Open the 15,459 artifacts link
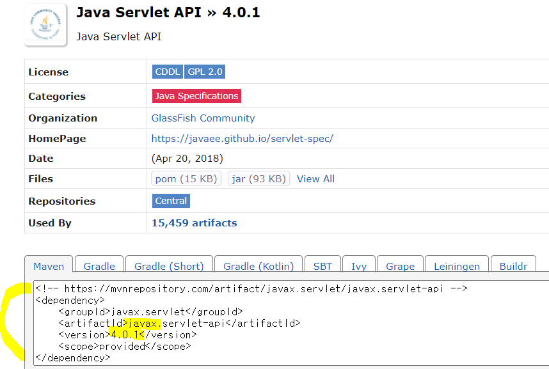Screen dimensions: 549x369 [x=195, y=223]
